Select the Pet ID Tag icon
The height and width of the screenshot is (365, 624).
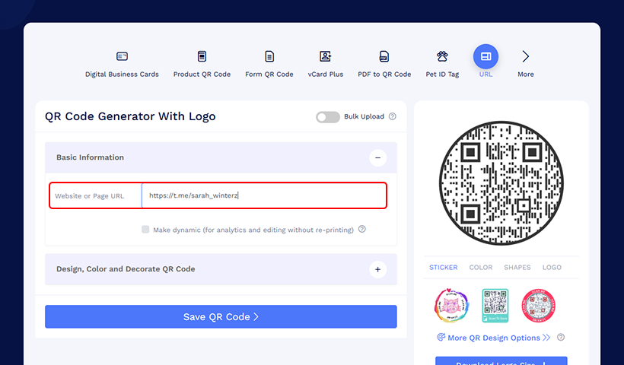point(442,56)
